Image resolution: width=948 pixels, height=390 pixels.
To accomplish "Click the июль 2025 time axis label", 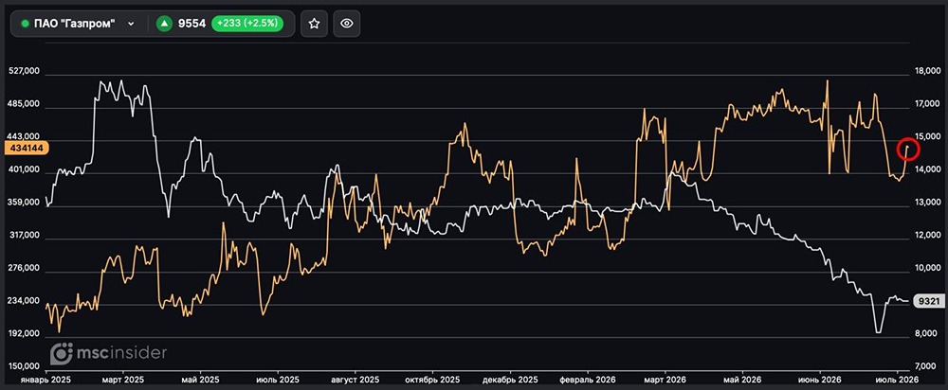I will click(278, 380).
